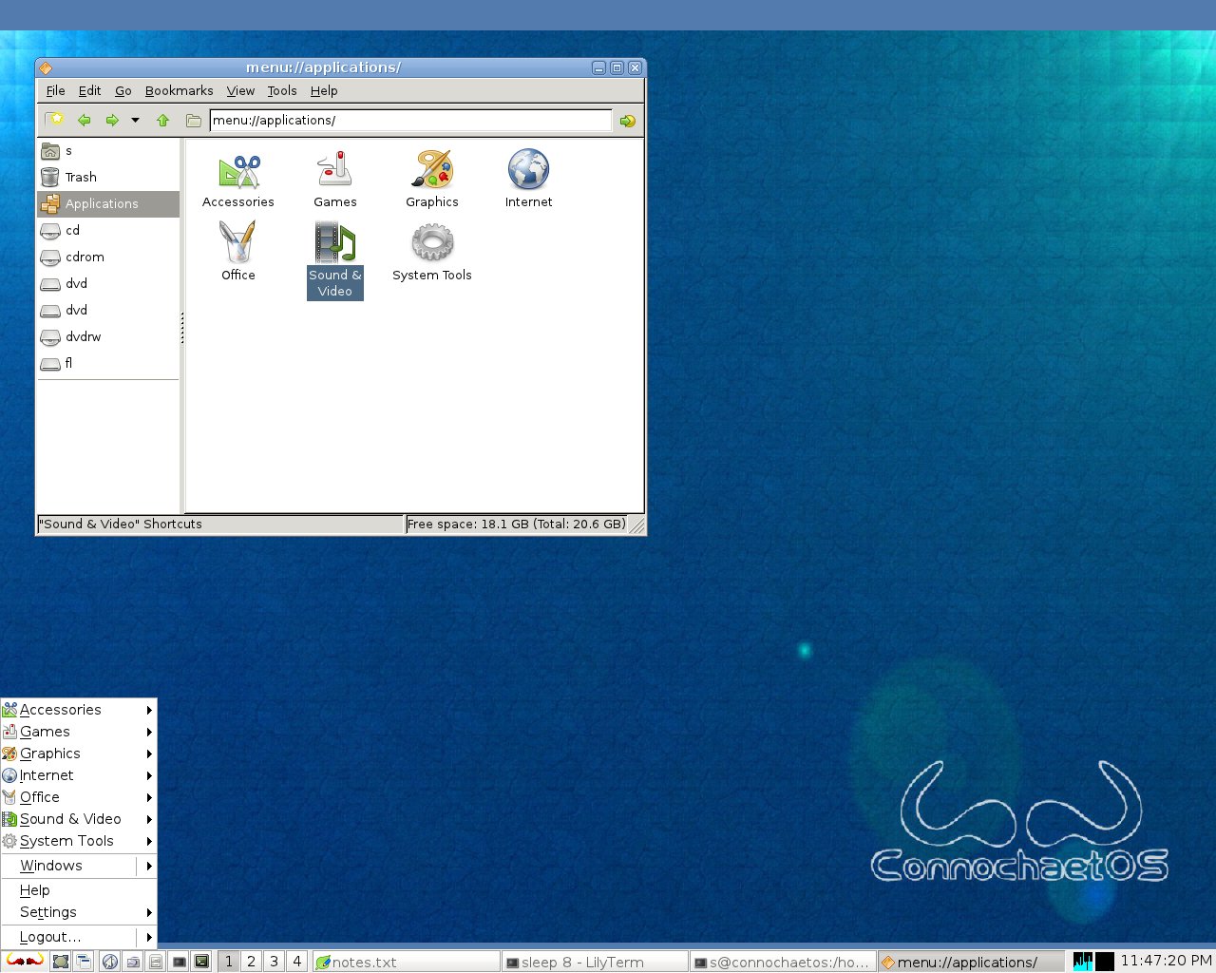Open the Tools menu
The width and height of the screenshot is (1216, 973).
[282, 91]
